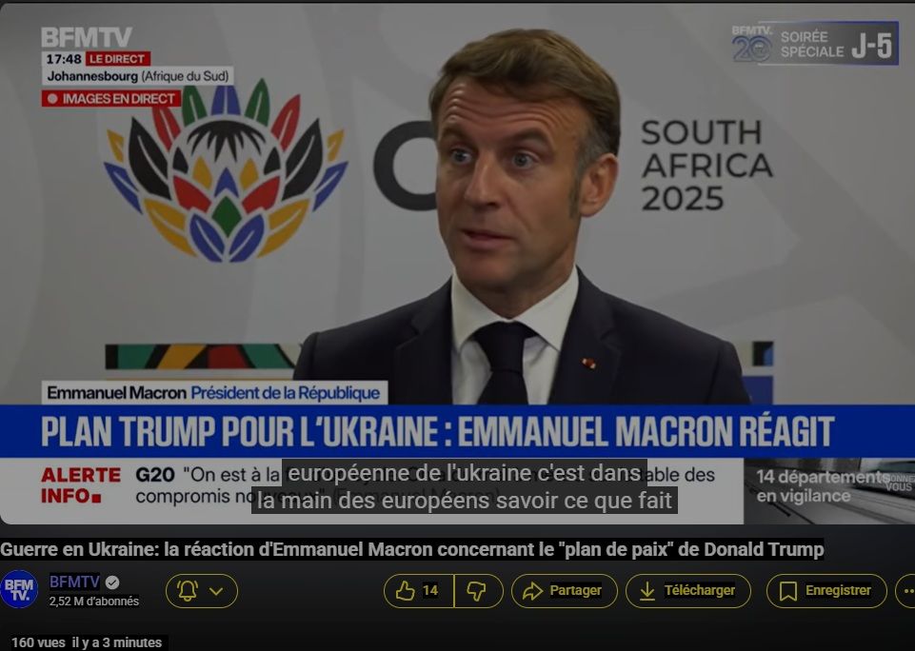The image size is (915, 651).
Task: Open the BFMTV channel name link
Action: click(x=74, y=582)
